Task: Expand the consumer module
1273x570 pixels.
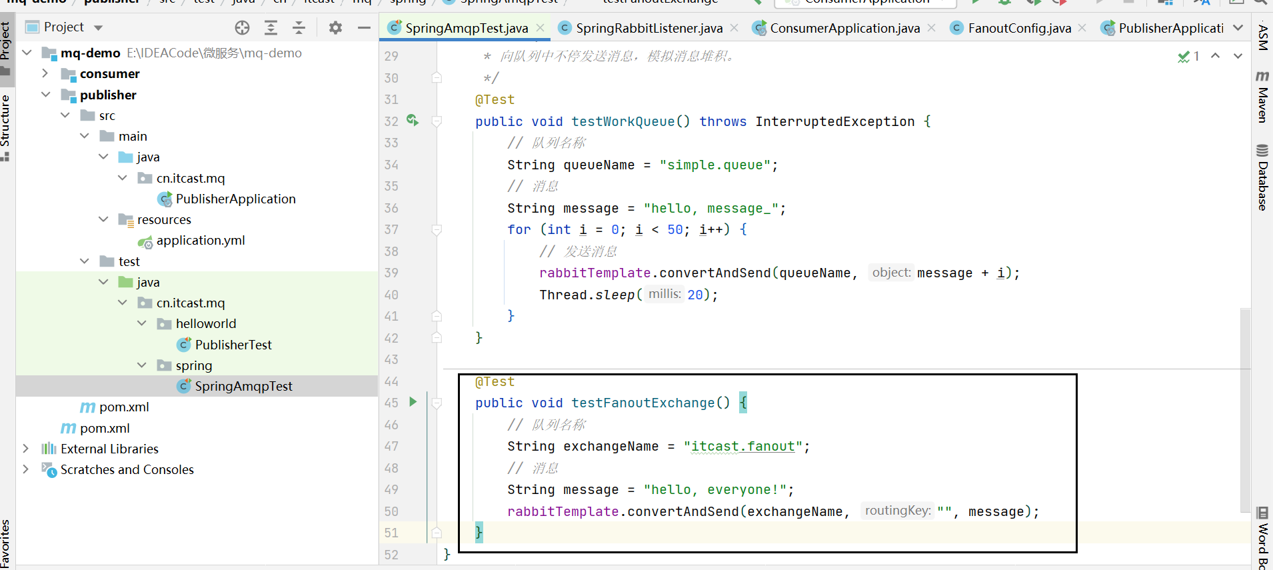Action: point(45,73)
